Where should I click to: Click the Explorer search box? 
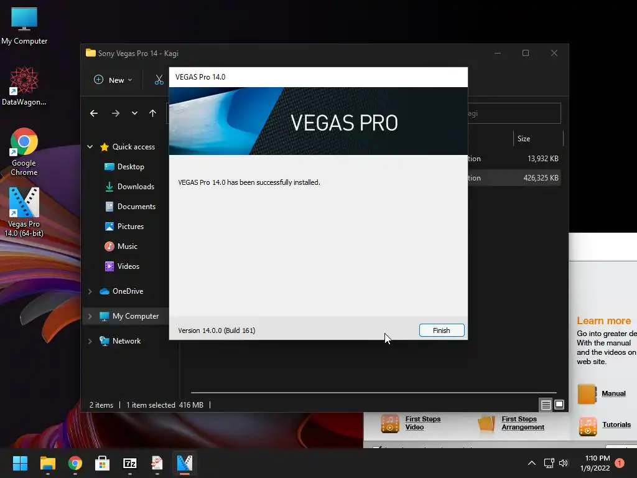(x=514, y=113)
